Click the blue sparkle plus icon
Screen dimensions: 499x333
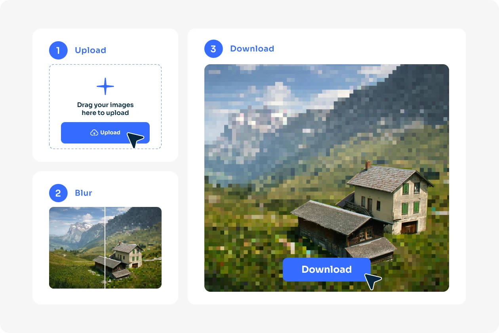(105, 86)
